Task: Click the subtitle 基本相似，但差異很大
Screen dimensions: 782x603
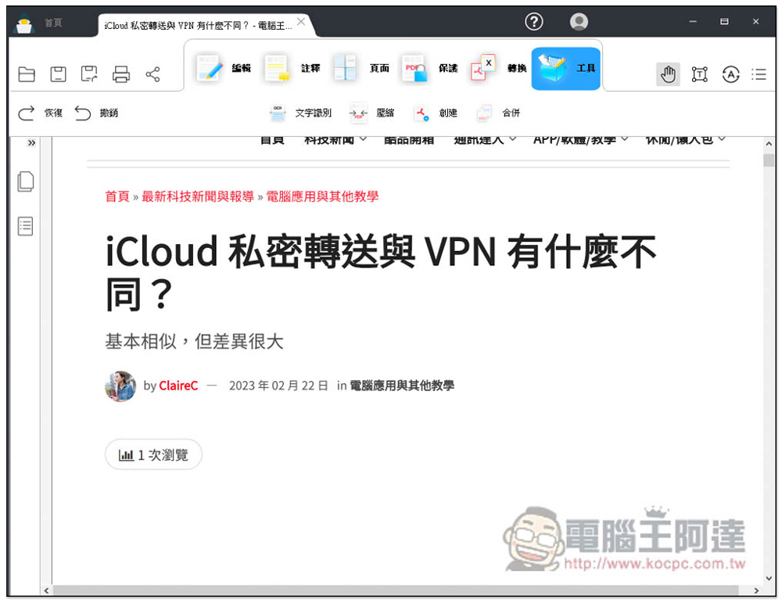Action: 194,342
